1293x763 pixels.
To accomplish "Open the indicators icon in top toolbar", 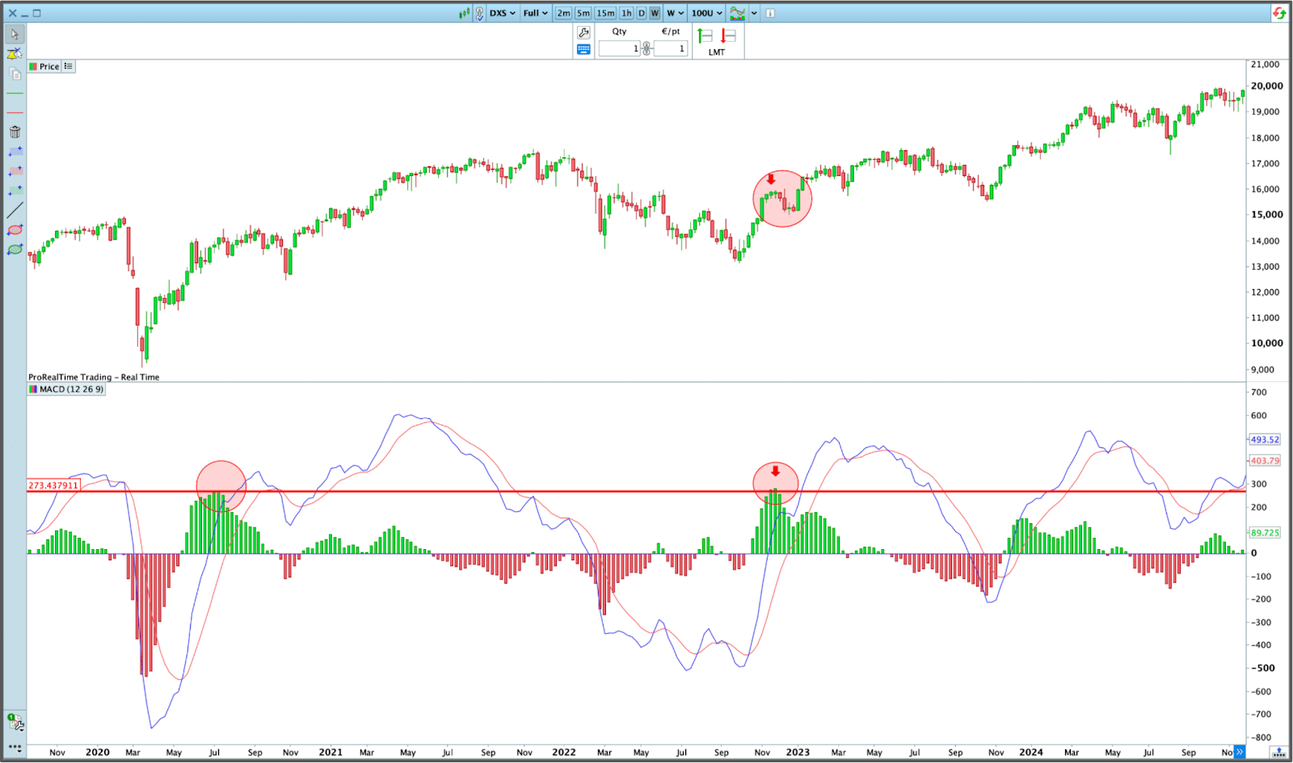I will point(737,13).
